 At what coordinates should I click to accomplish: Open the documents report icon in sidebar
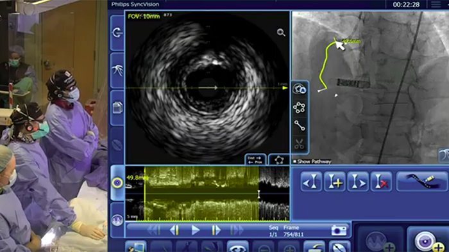coord(117,108)
